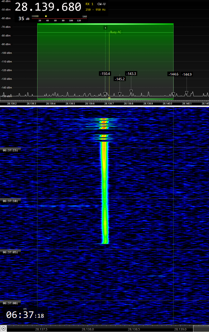Image resolution: width=209 pixels, height=332 pixels.
Task: Click the peak marker triangle labeled -144.6
Action: pyautogui.click(x=173, y=94)
